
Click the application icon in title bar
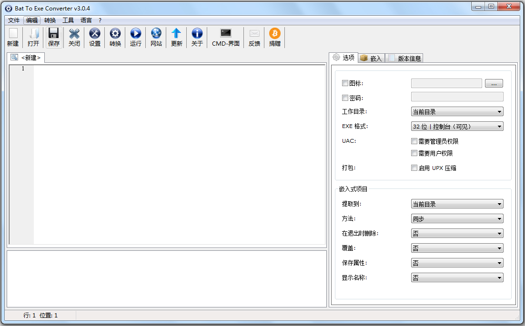point(9,9)
